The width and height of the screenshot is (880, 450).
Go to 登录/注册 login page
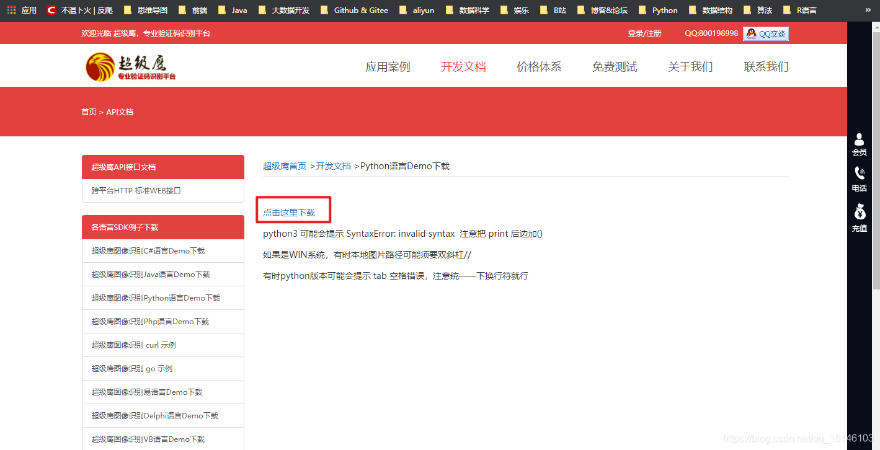(644, 33)
